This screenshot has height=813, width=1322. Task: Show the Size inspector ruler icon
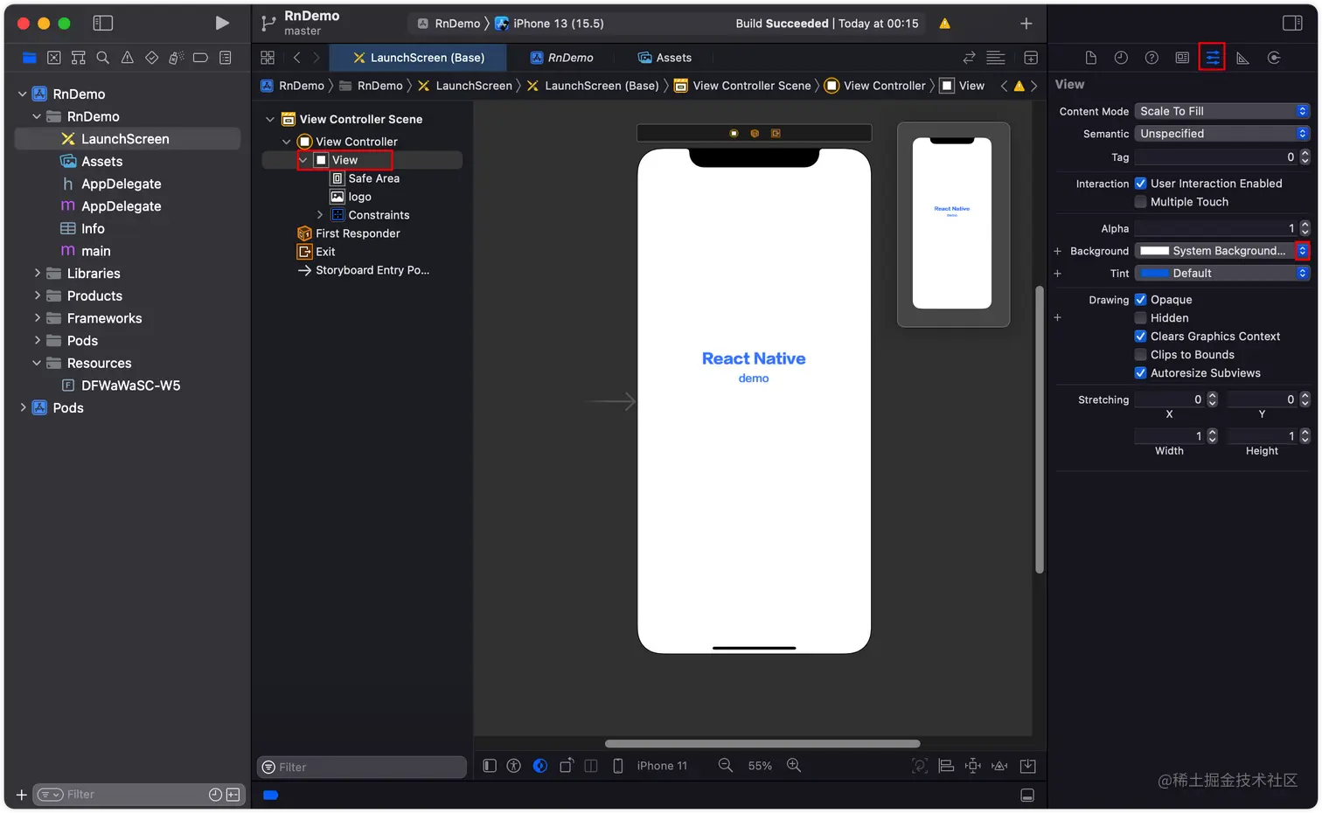coord(1242,58)
